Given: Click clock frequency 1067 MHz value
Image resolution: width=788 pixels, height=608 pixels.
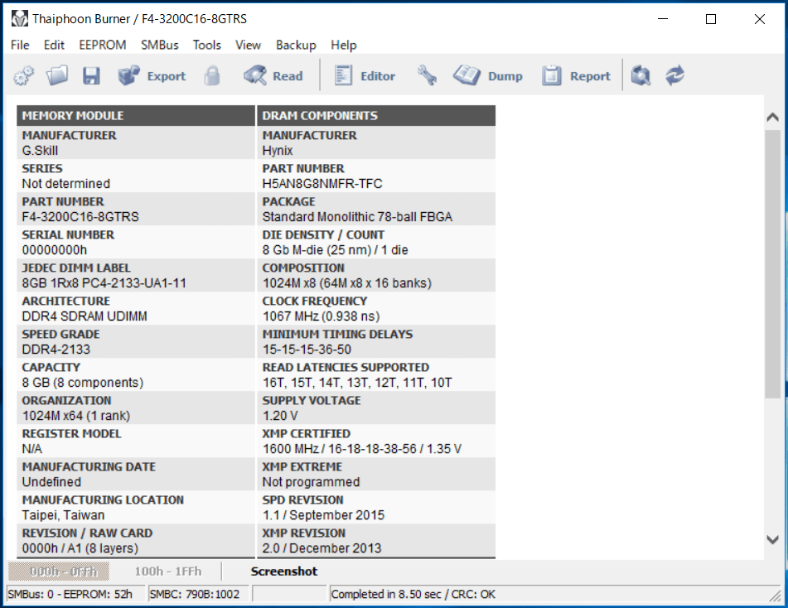Looking at the screenshot, I should [321, 316].
